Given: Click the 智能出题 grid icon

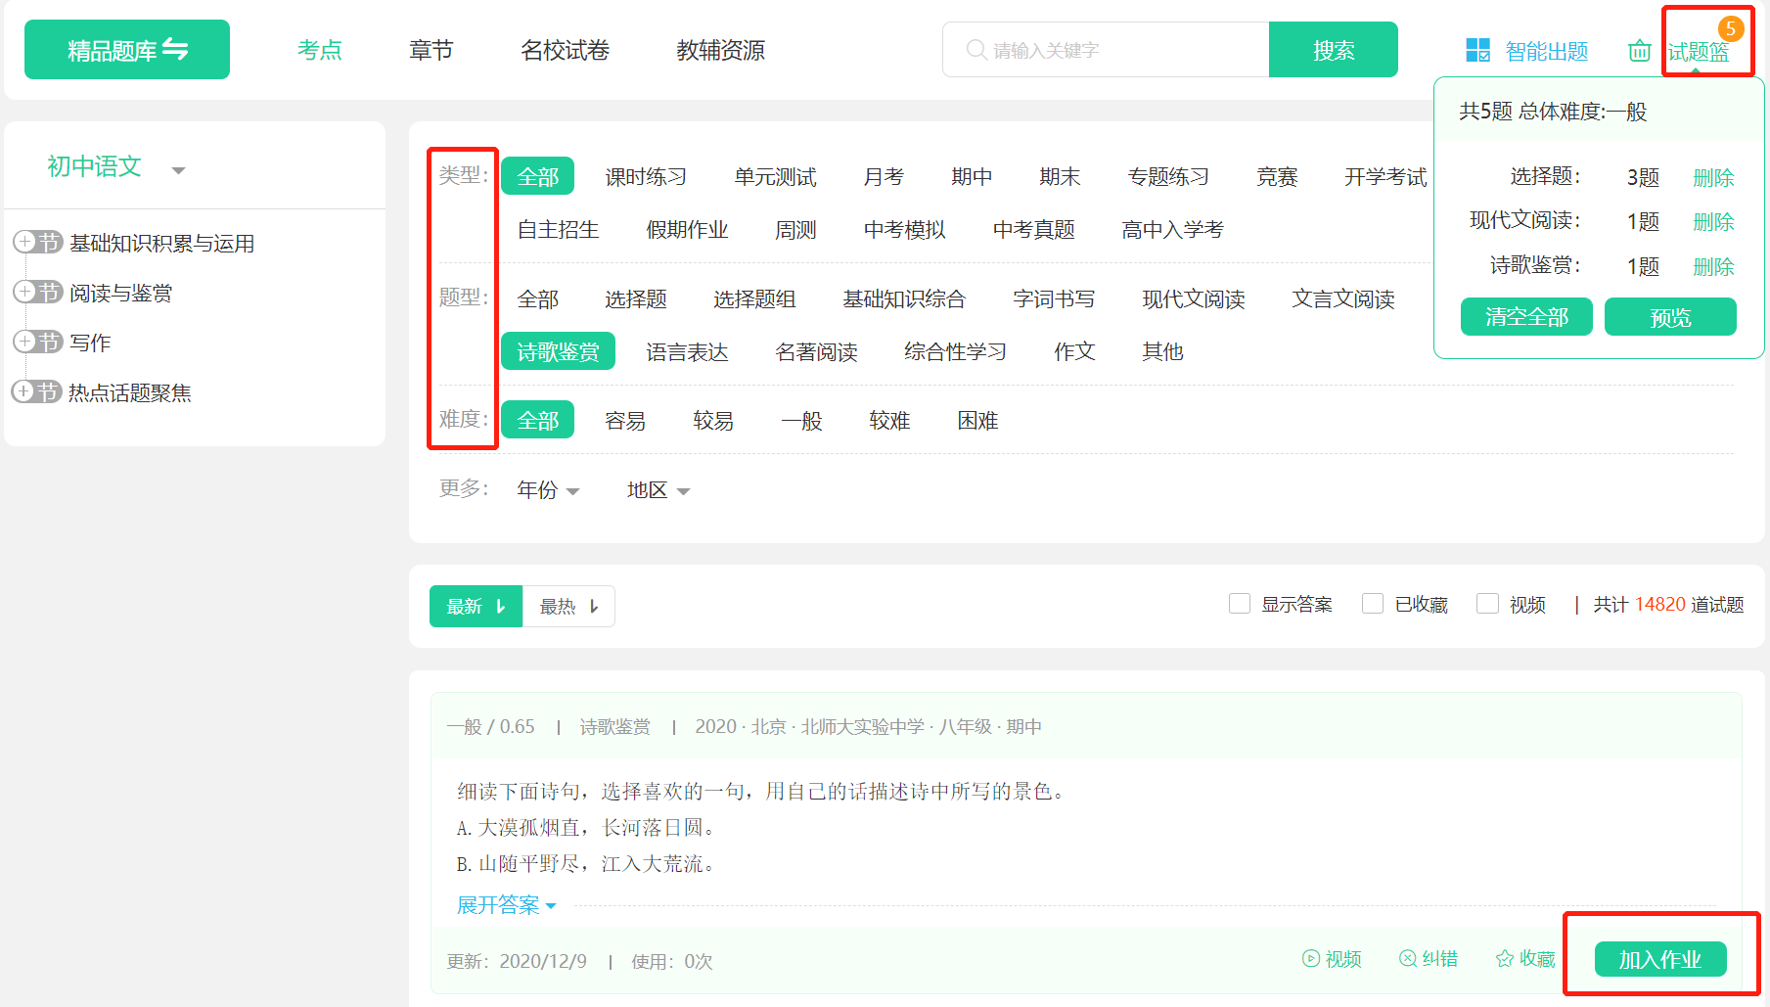Looking at the screenshot, I should [1477, 50].
